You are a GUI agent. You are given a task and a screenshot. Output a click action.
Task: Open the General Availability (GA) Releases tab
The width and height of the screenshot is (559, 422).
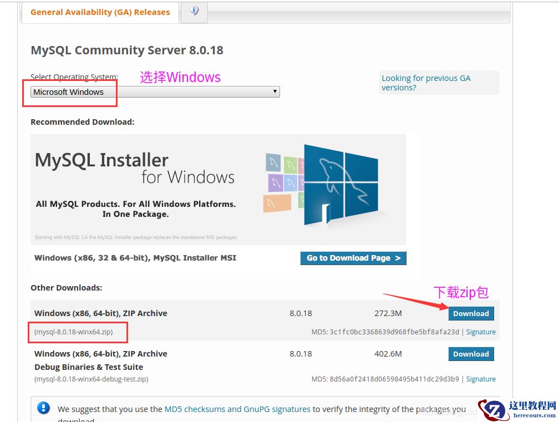click(100, 12)
